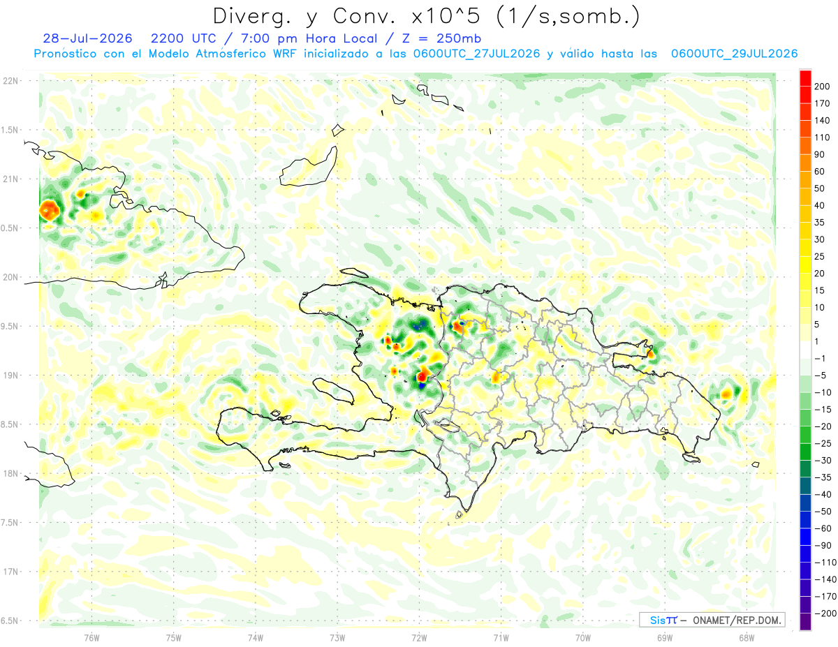838x647 pixels.
Task: Click the longitude label '70W'
Action: pos(583,637)
